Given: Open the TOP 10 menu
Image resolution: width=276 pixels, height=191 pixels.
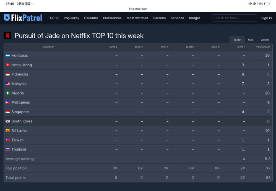Looking at the screenshot, I should [53, 18].
